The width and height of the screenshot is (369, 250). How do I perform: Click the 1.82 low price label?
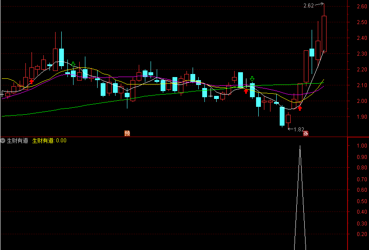pyautogui.click(x=299, y=130)
